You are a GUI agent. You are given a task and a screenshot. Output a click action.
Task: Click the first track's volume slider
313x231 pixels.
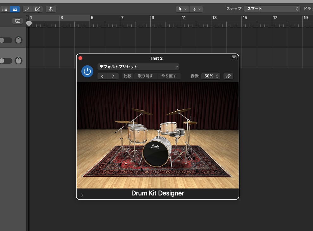tap(5, 40)
